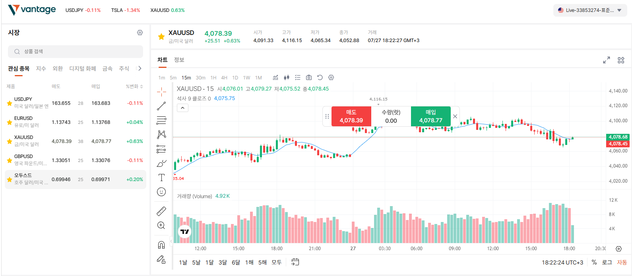The height and width of the screenshot is (276, 632).
Task: Toggle logarithmic scale (로그)
Action: tap(607, 262)
